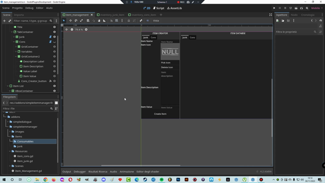
Task: Toggle Grid Snap in the canvas toolbar
Action: click(x=117, y=20)
